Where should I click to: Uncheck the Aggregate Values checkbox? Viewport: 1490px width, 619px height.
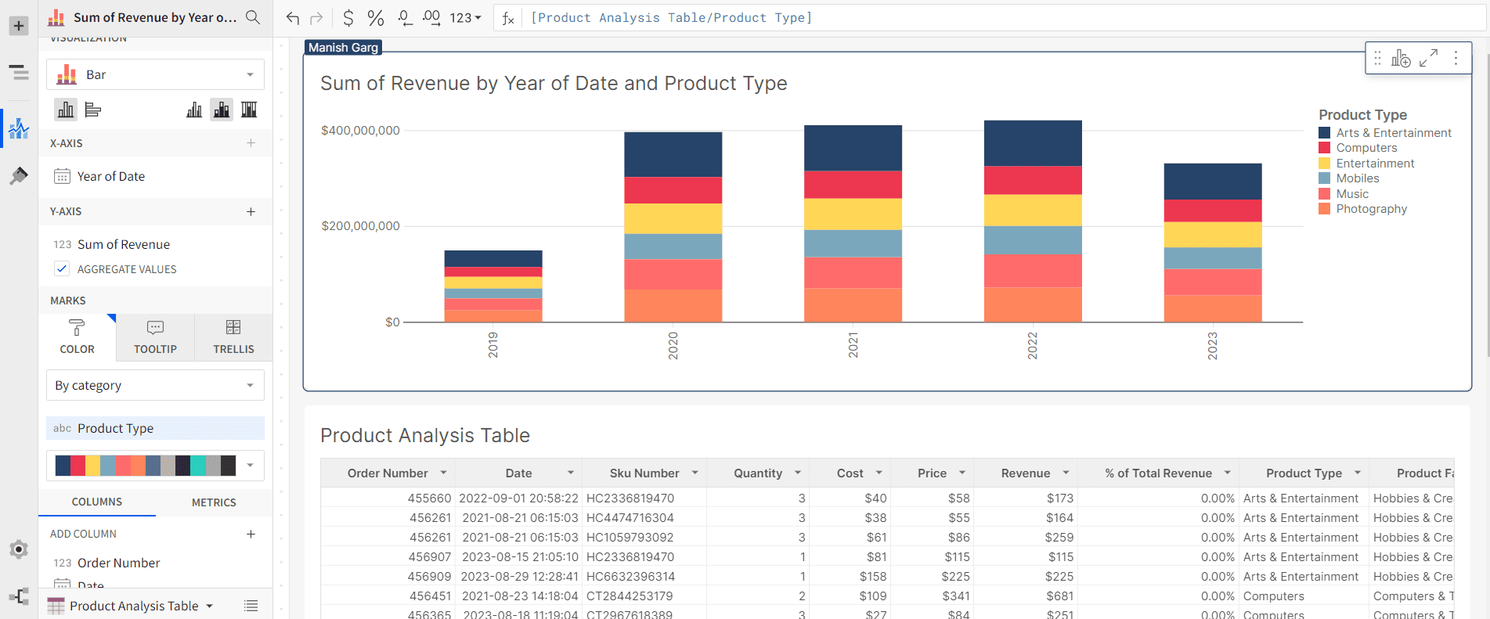pos(62,268)
